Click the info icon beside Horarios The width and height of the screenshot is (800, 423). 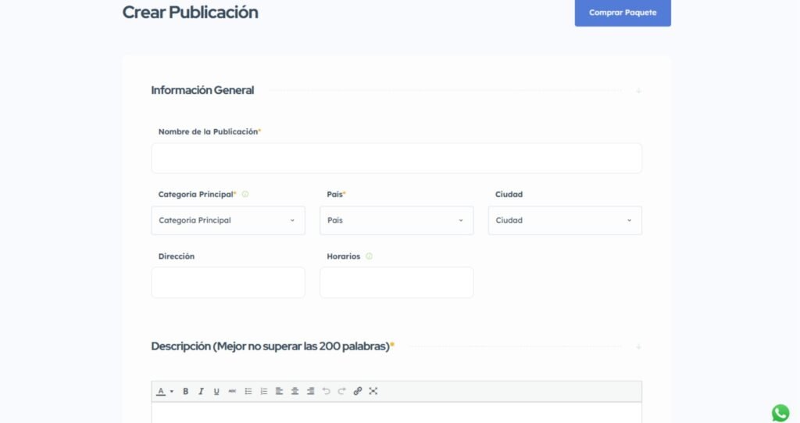pyautogui.click(x=370, y=256)
